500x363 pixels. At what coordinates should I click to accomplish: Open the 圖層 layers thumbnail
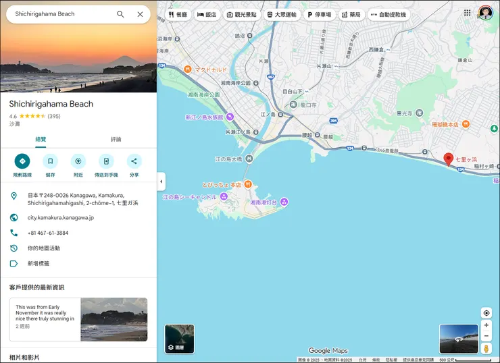[x=180, y=339]
